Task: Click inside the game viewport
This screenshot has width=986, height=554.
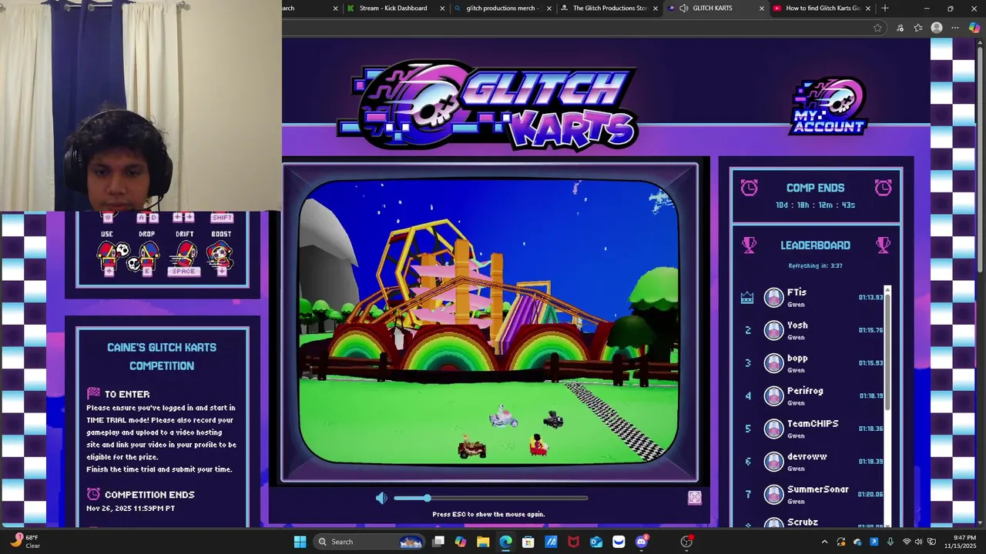Action: click(489, 322)
